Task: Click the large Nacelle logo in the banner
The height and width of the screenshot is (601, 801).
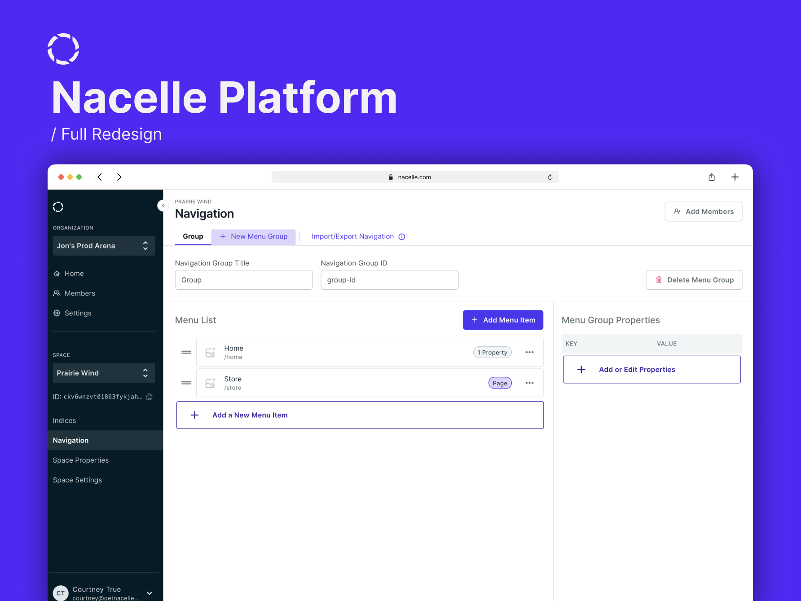Action: click(x=63, y=49)
